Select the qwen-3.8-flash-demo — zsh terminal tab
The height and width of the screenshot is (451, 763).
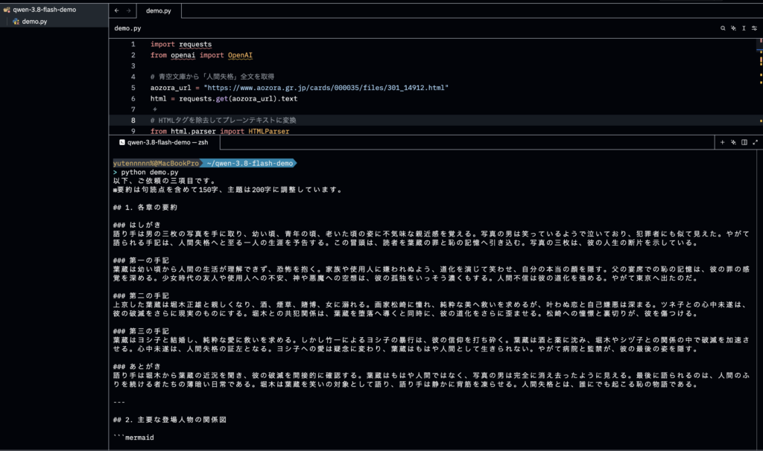coord(164,142)
